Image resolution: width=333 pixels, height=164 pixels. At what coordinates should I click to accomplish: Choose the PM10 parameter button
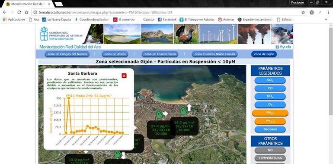[x=270, y=113]
